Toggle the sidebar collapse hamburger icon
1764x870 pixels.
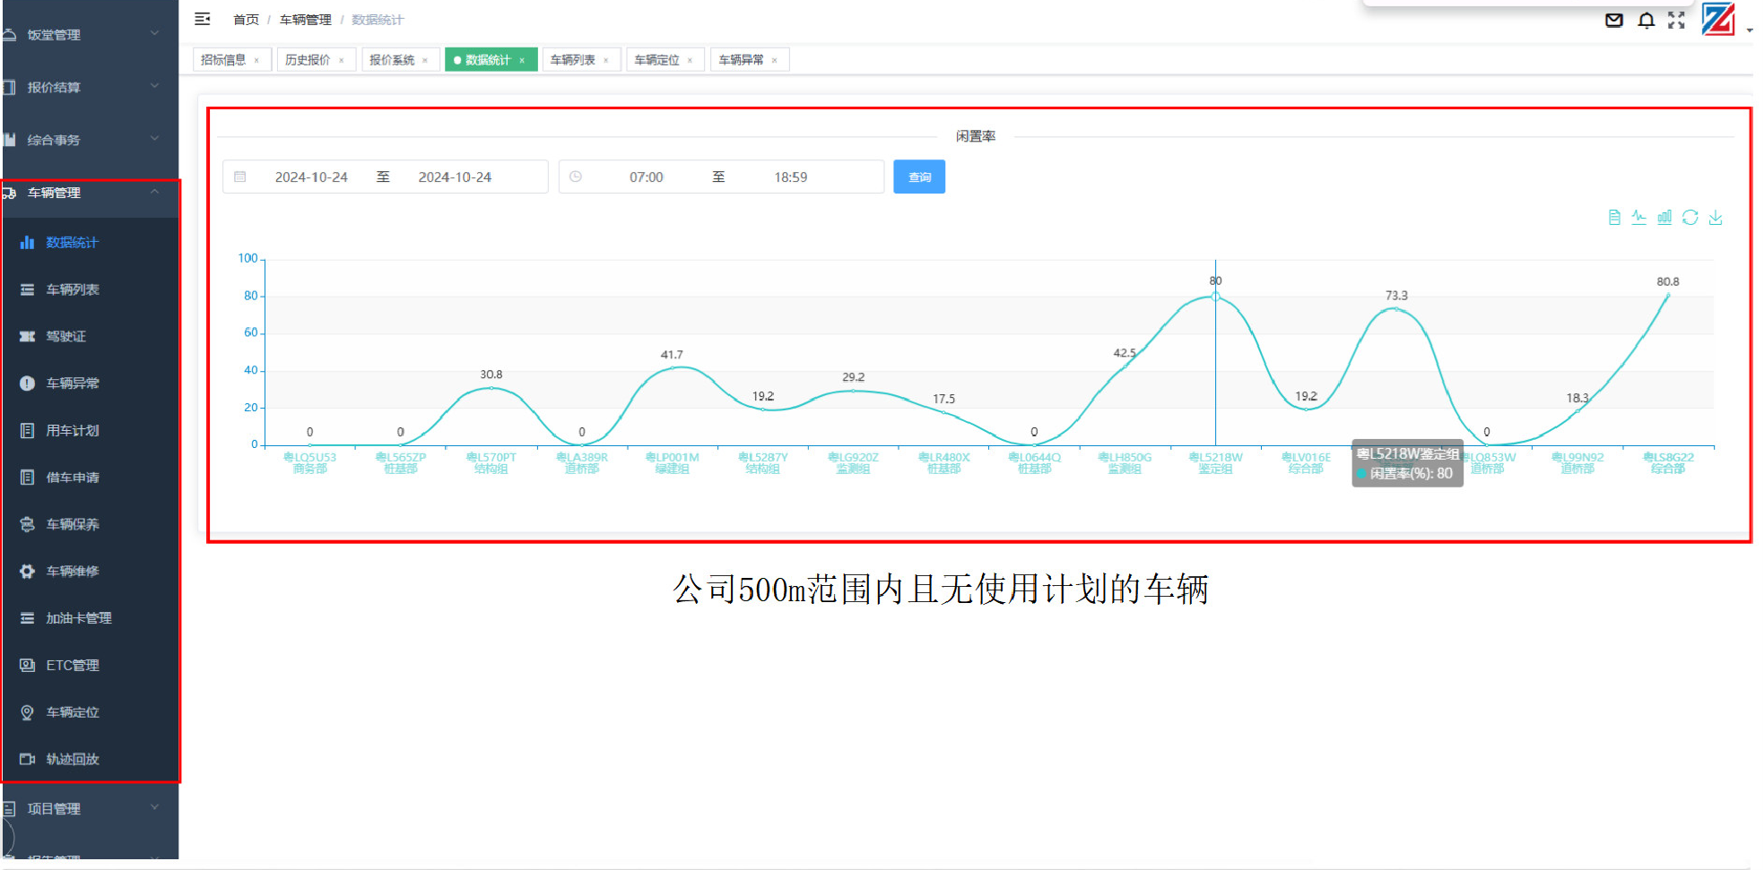(203, 19)
